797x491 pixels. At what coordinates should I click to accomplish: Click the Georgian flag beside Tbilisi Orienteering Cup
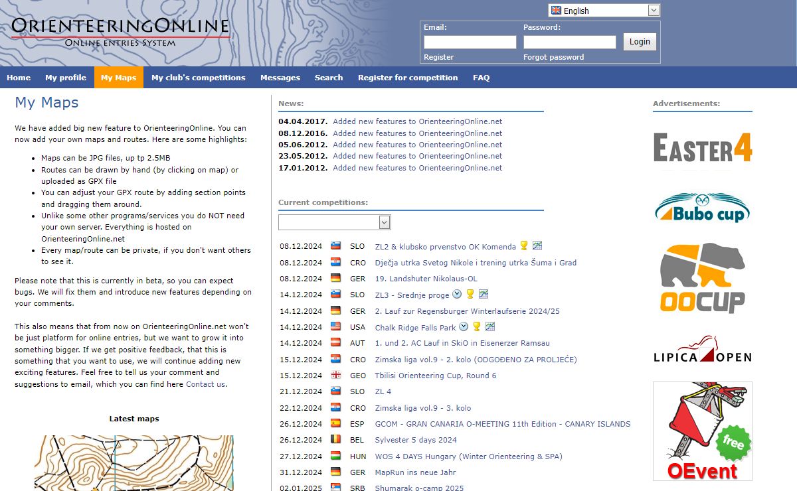coord(335,376)
